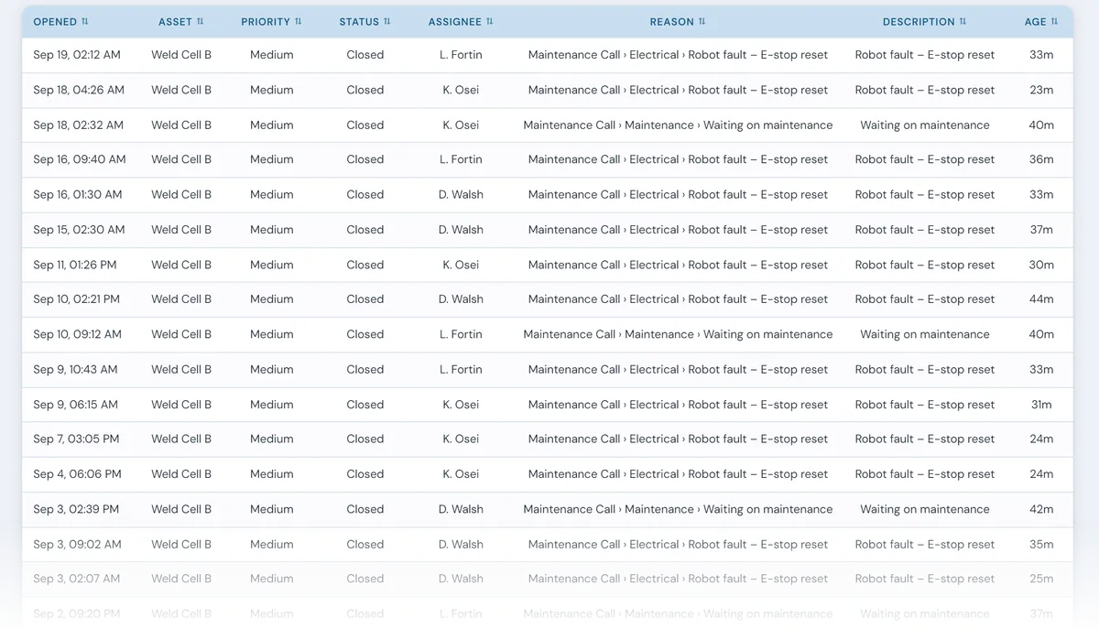Click Waiting on maintenance description, Sep 10 row
Screen dimensions: 1099x629
(x=925, y=334)
